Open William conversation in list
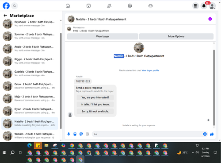The image size is (221, 163). (30, 136)
